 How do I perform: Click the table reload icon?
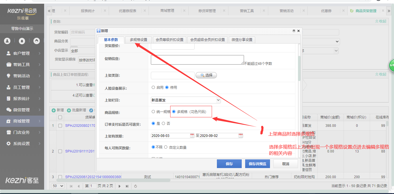point(136,186)
